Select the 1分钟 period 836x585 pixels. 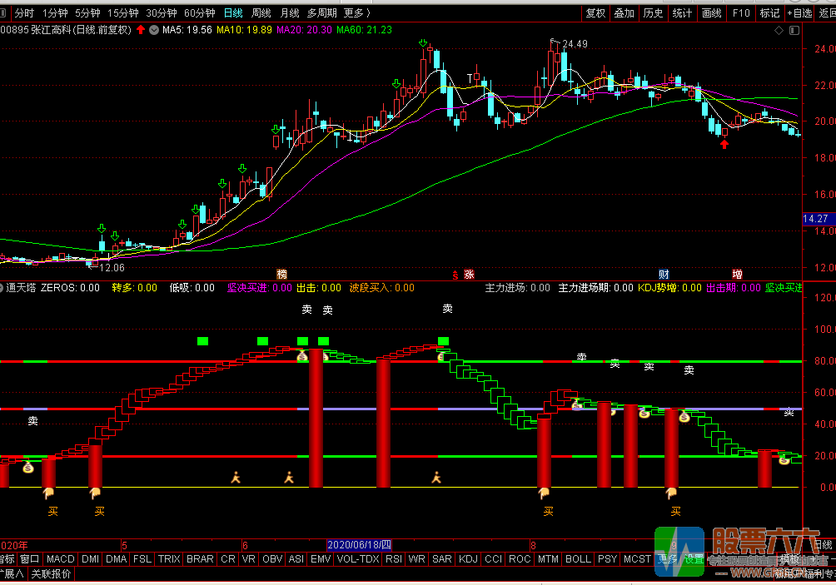(55, 13)
